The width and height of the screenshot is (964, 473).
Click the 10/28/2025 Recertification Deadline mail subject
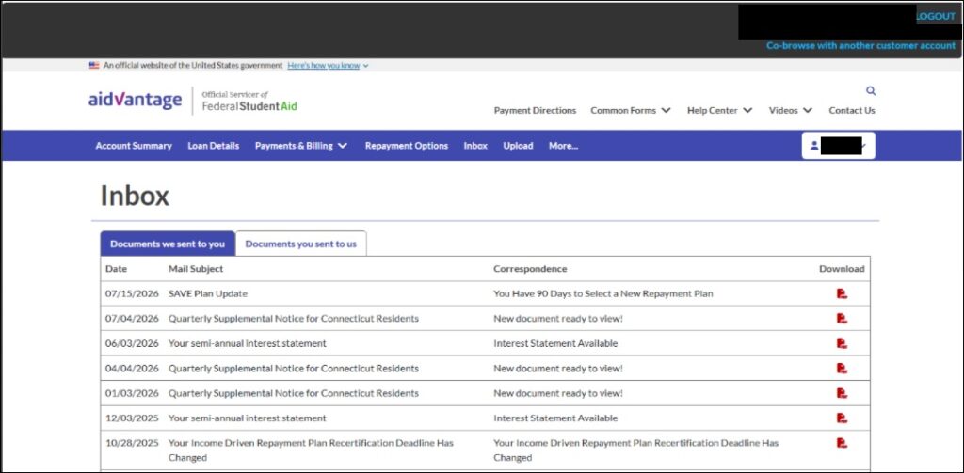tap(311, 450)
